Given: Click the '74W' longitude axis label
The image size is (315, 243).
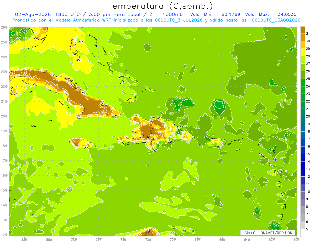Looking at the screenshot, I should pyautogui.click(x=123, y=239).
